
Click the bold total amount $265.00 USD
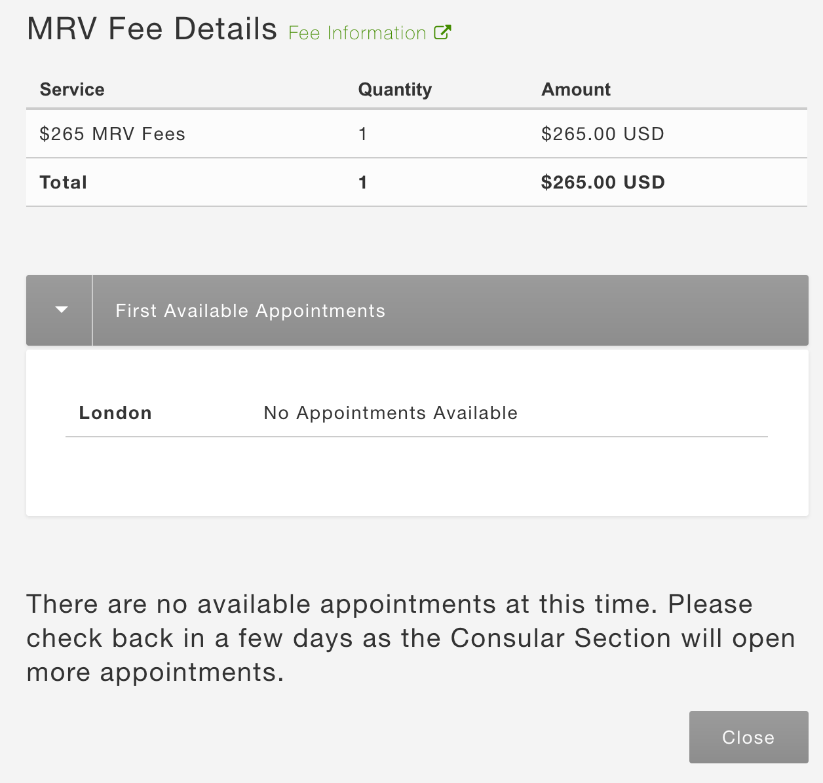pyautogui.click(x=602, y=183)
